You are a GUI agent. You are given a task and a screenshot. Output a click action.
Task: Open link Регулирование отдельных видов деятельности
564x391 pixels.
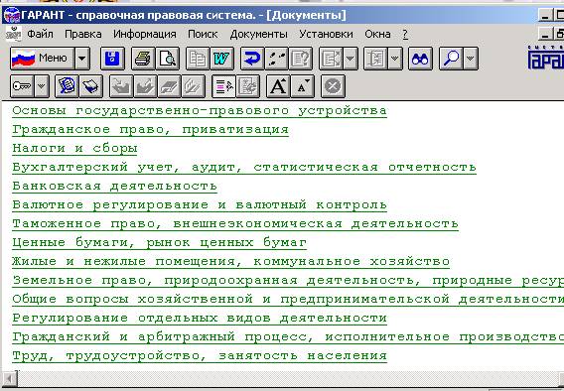200,318
